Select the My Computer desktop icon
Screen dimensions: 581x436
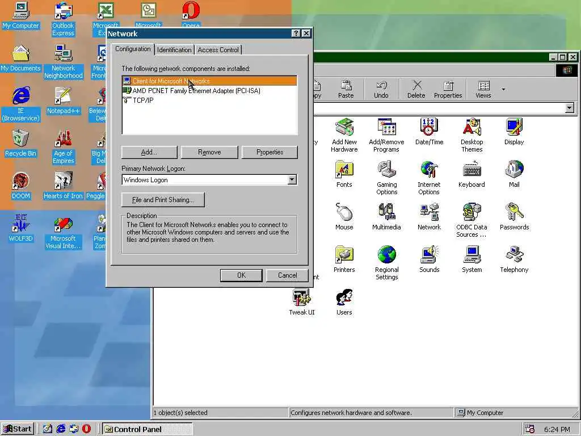pos(21,15)
